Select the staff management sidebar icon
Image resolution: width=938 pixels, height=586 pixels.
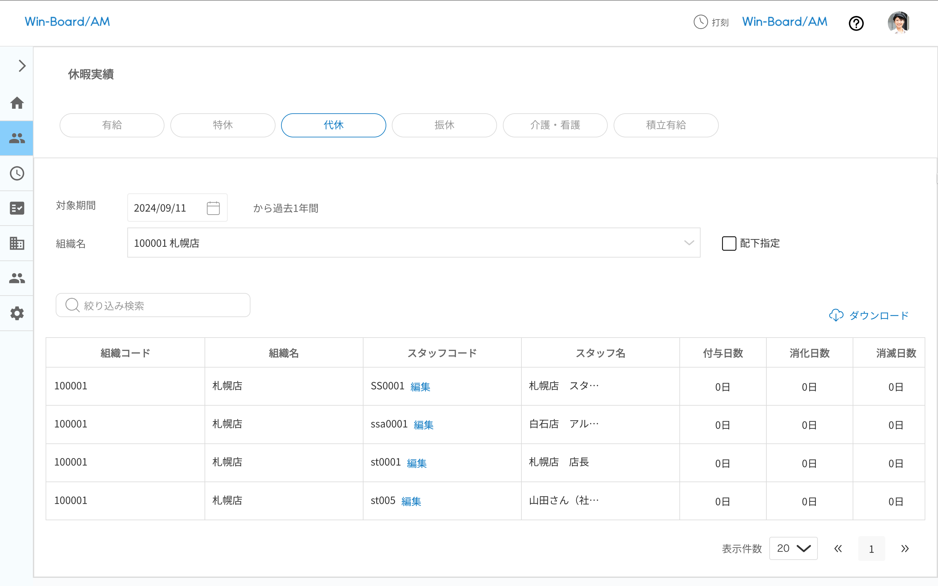click(17, 138)
